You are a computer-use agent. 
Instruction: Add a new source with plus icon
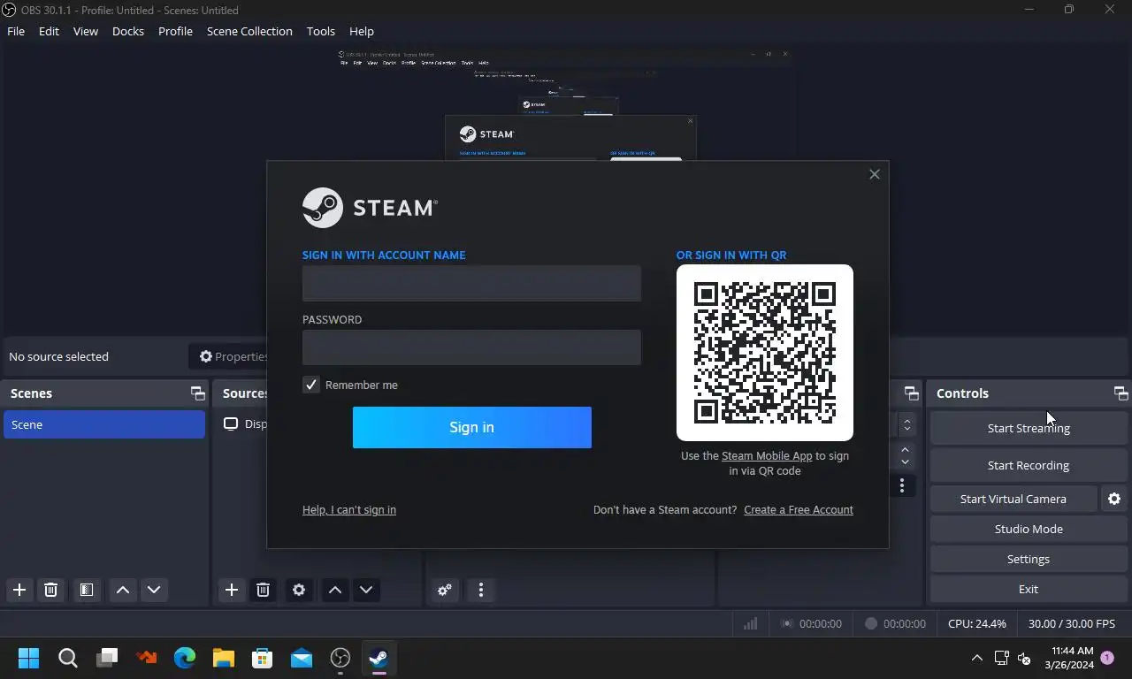232,590
